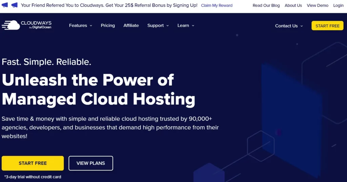
Task: Open the Read Our Blog link
Action: (x=266, y=5)
